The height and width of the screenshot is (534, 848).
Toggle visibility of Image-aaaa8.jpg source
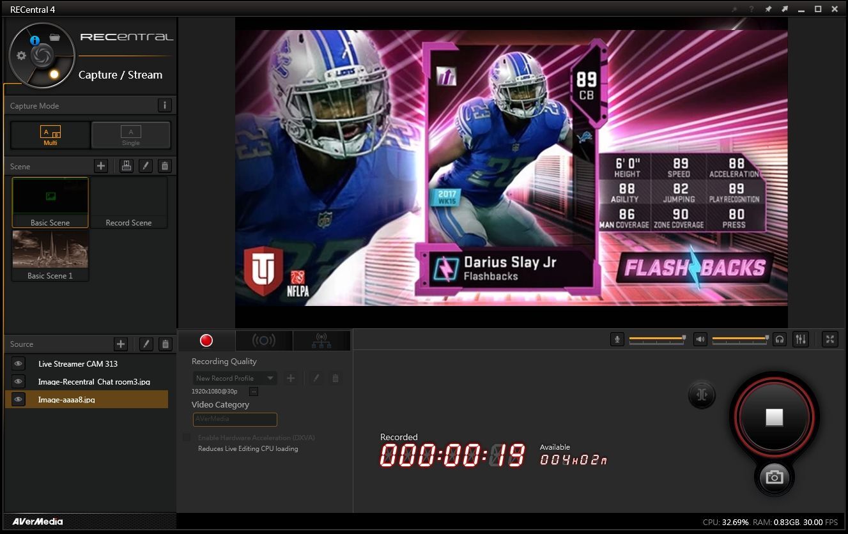click(x=19, y=399)
